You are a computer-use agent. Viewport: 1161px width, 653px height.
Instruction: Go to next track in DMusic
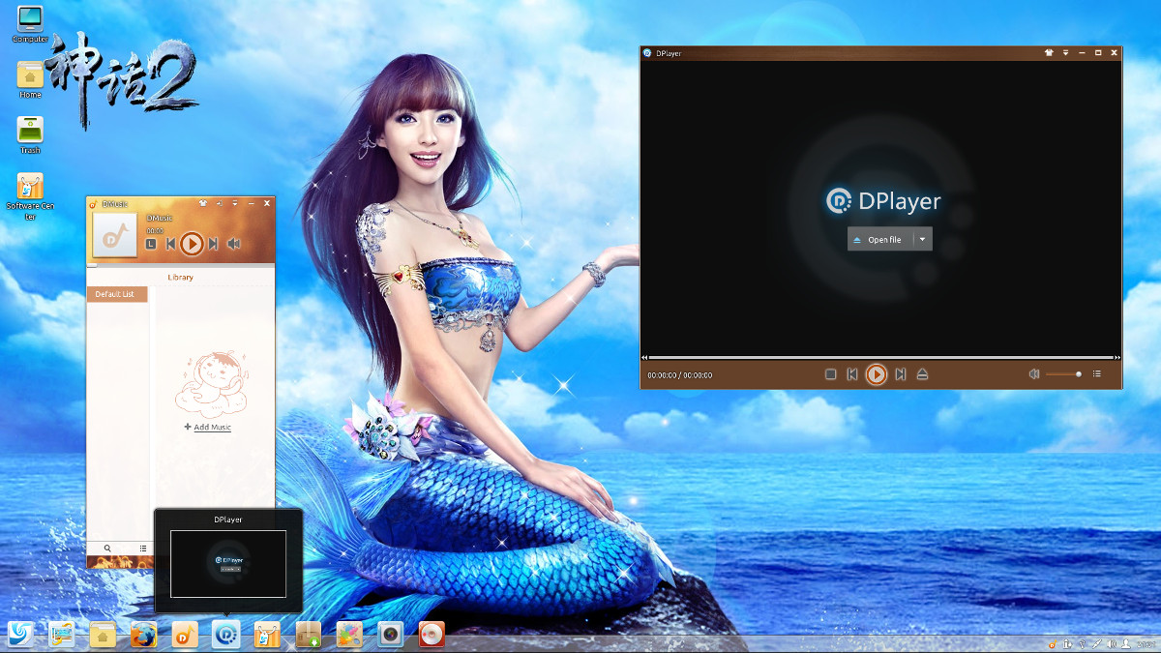(213, 244)
